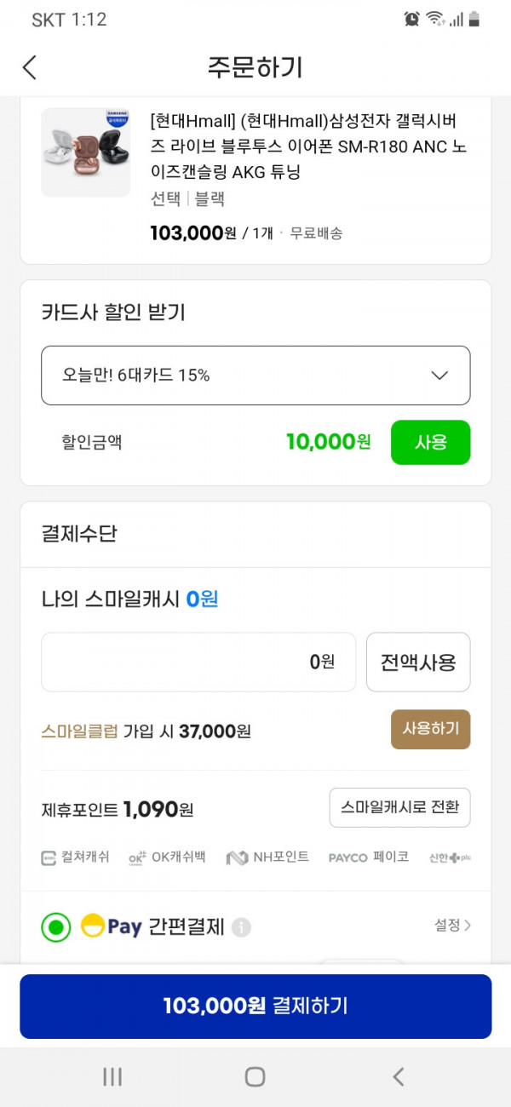
Task: Open the Galaxy Buds Live product thumbnail
Action: (x=85, y=152)
